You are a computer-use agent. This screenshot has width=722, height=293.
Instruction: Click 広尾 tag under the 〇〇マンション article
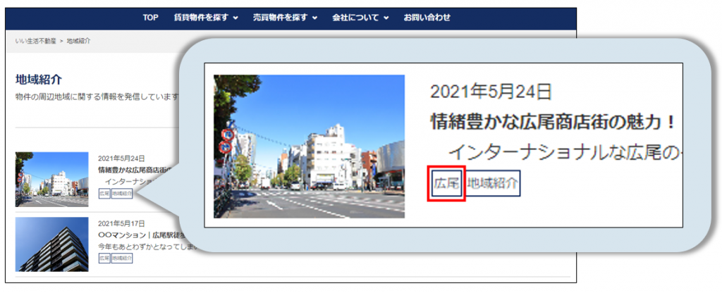click(x=104, y=258)
